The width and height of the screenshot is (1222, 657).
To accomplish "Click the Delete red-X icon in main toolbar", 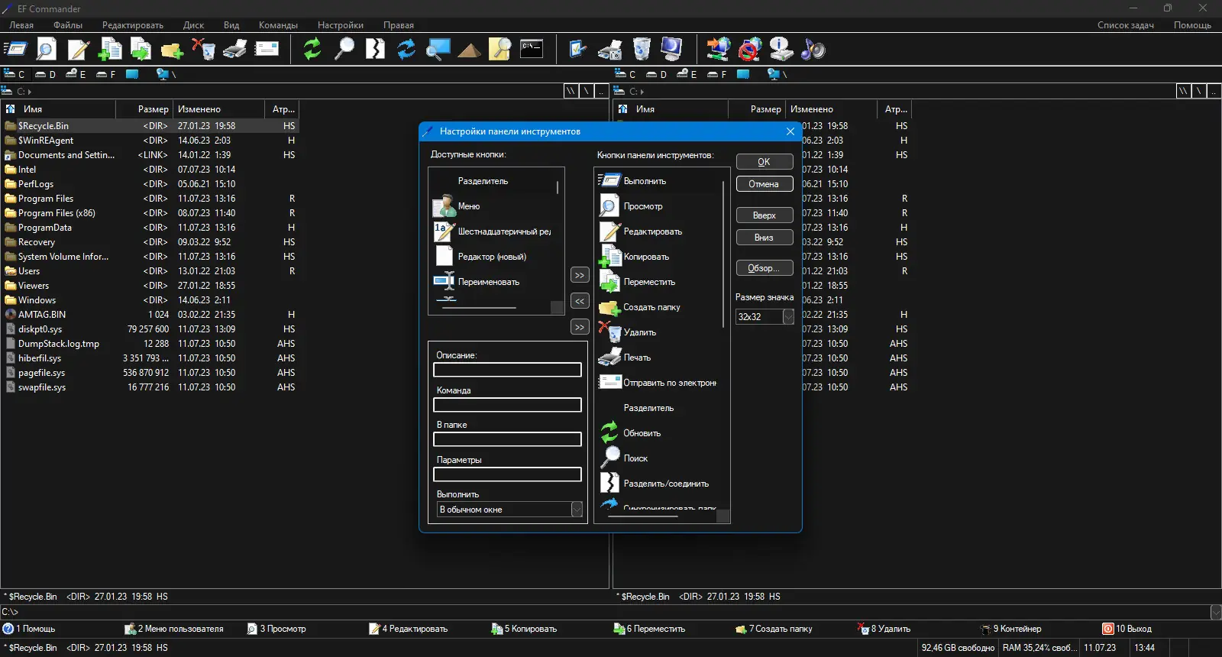I will point(203,50).
